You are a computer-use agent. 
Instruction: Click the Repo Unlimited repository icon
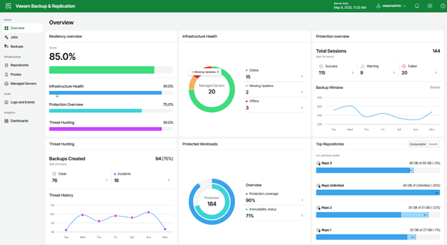(x=318, y=186)
